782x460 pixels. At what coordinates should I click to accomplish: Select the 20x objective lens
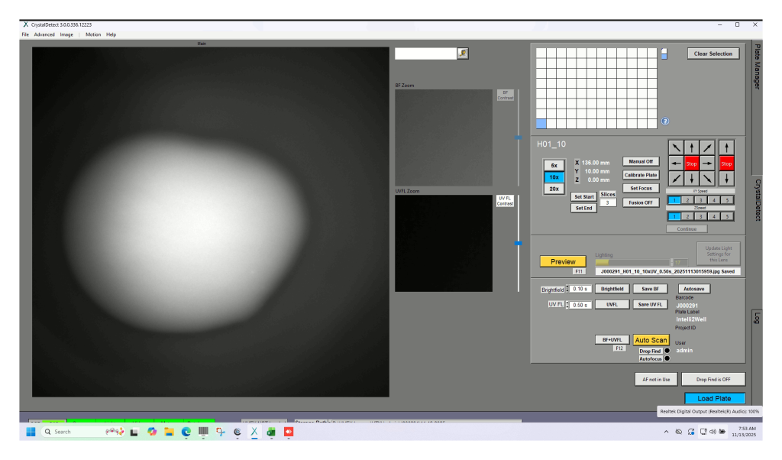(x=554, y=188)
